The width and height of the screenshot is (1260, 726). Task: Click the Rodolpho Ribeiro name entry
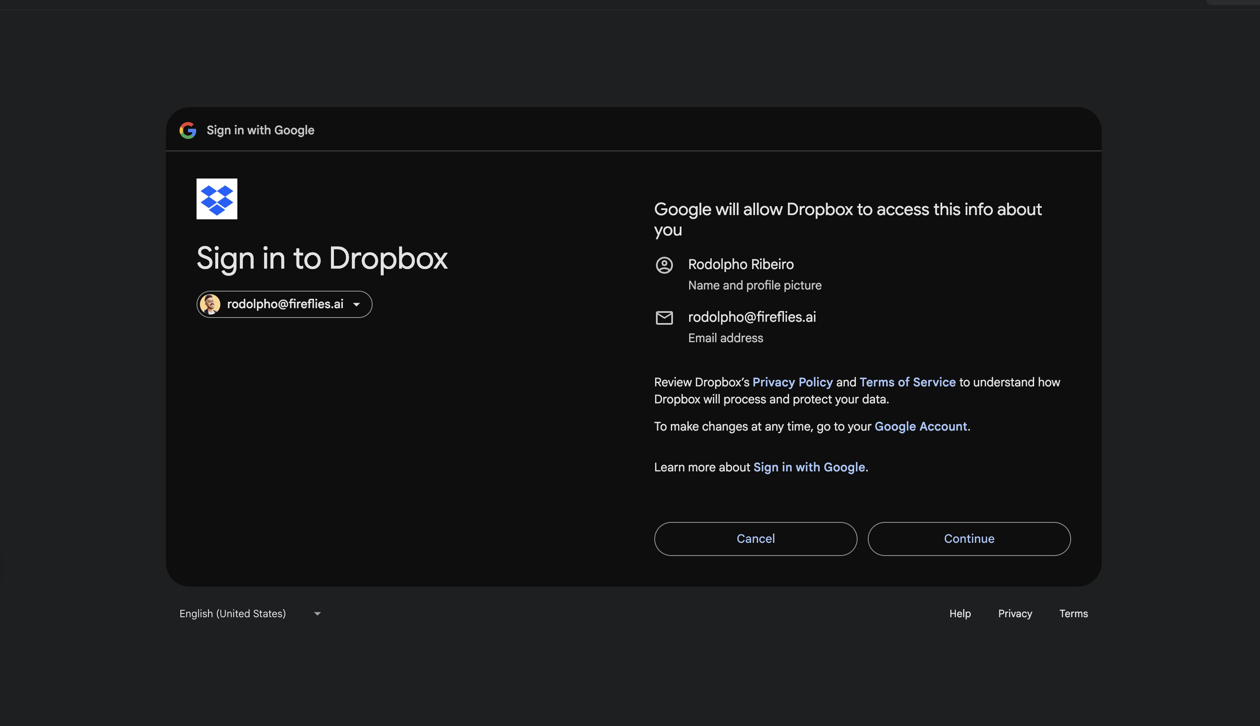(741, 264)
